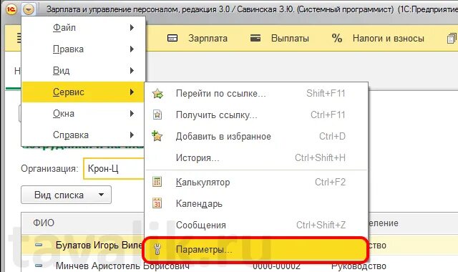458x272 pixels.
Task: Click the 1C application logo icon
Action: pyautogui.click(x=11, y=9)
